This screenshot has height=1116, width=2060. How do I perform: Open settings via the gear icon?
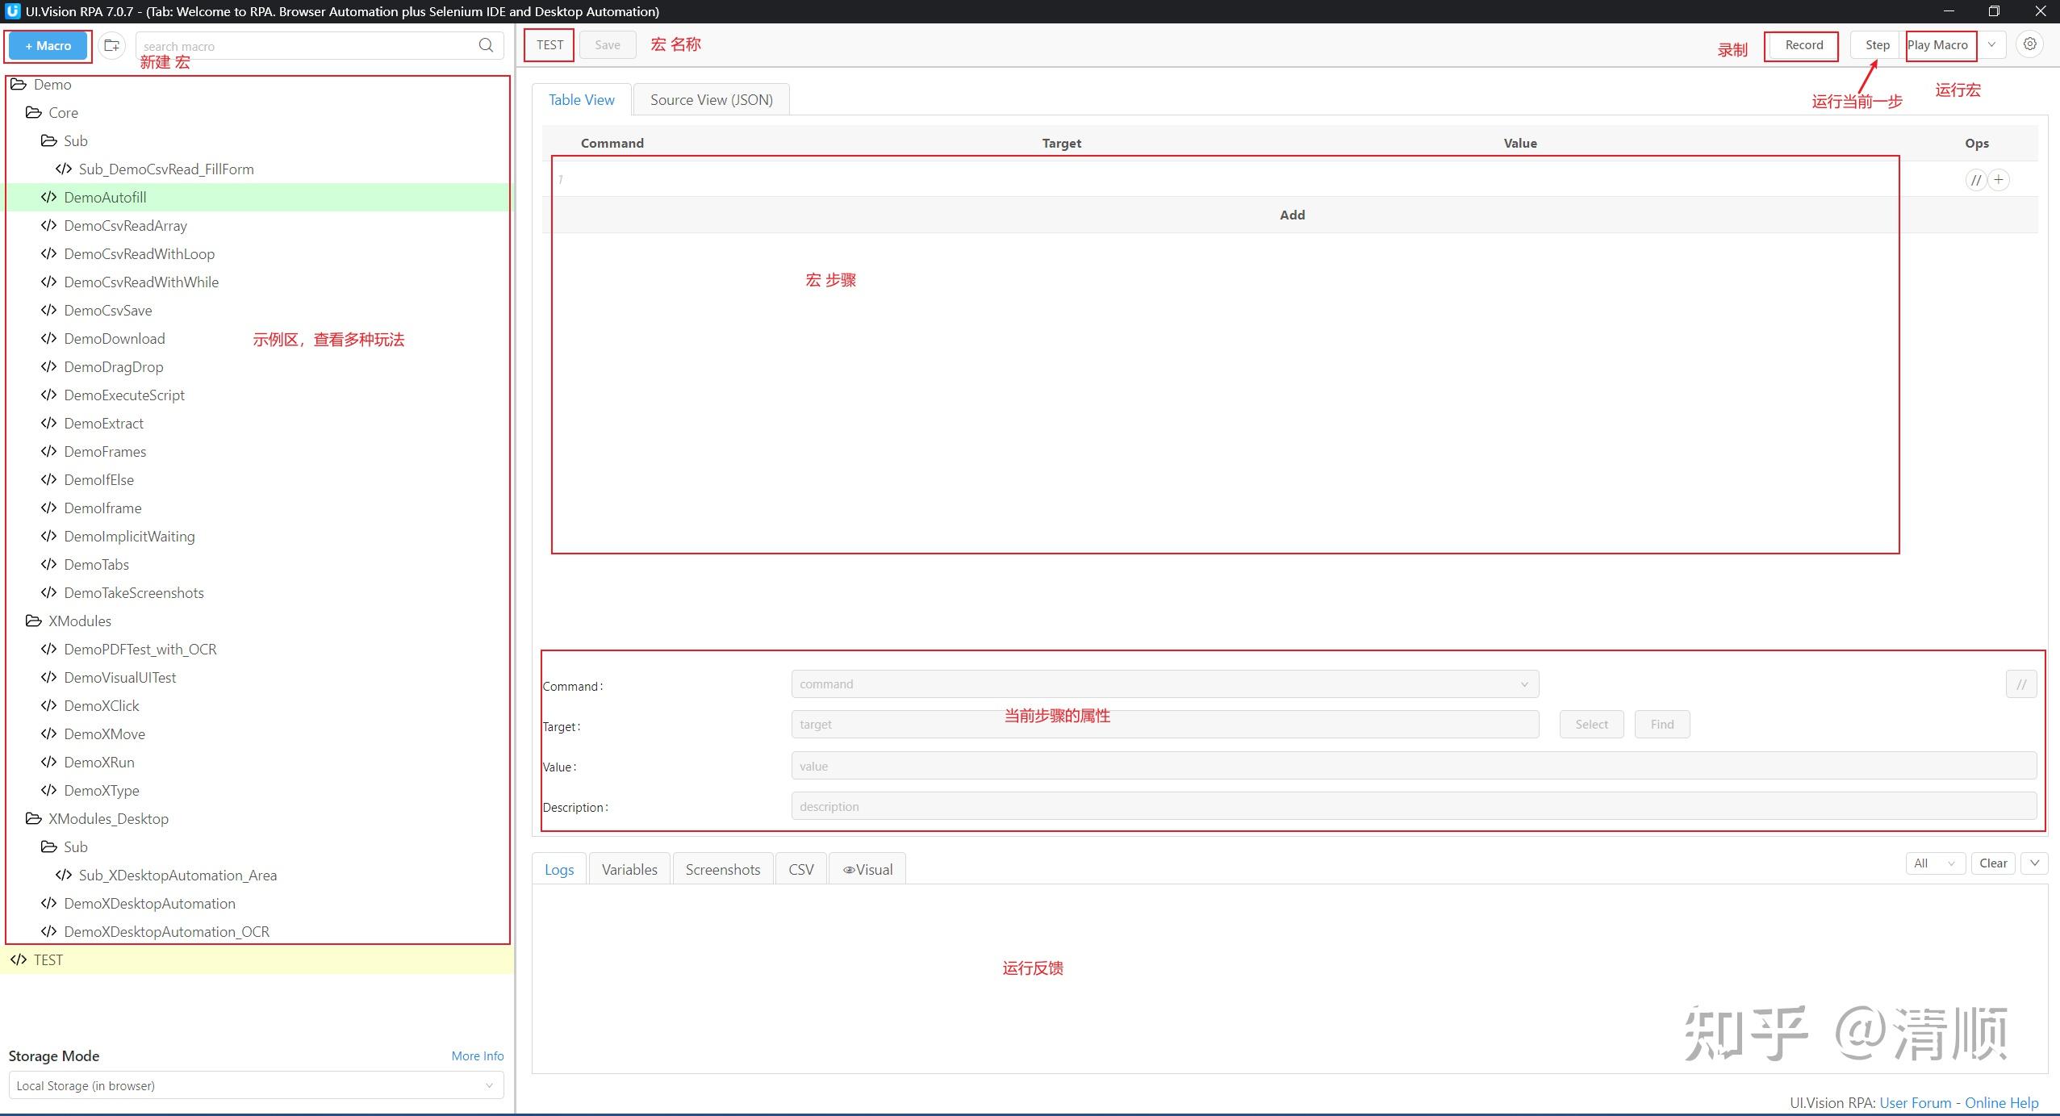[x=2030, y=44]
